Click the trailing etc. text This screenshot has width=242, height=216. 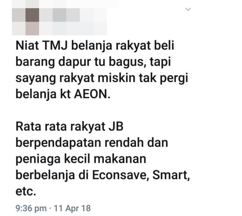coord(26,192)
